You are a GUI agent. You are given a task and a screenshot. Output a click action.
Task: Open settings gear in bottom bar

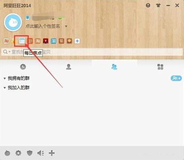coord(18,153)
